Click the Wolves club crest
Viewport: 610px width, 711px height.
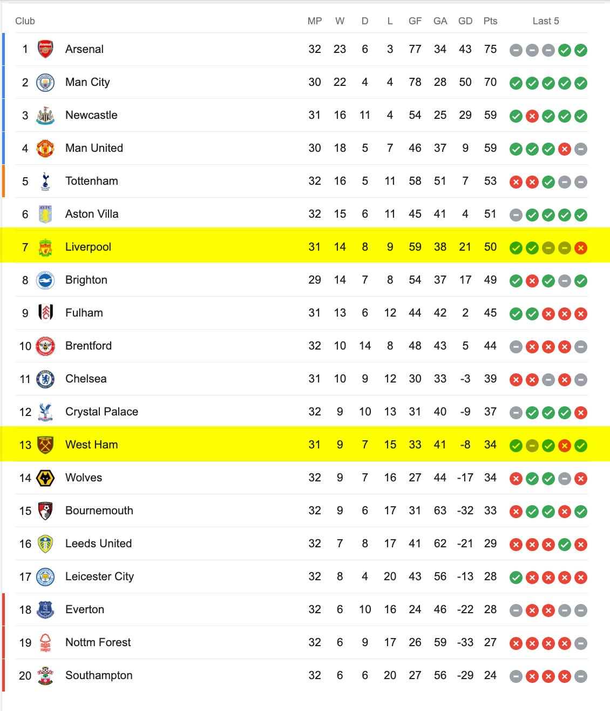45,478
